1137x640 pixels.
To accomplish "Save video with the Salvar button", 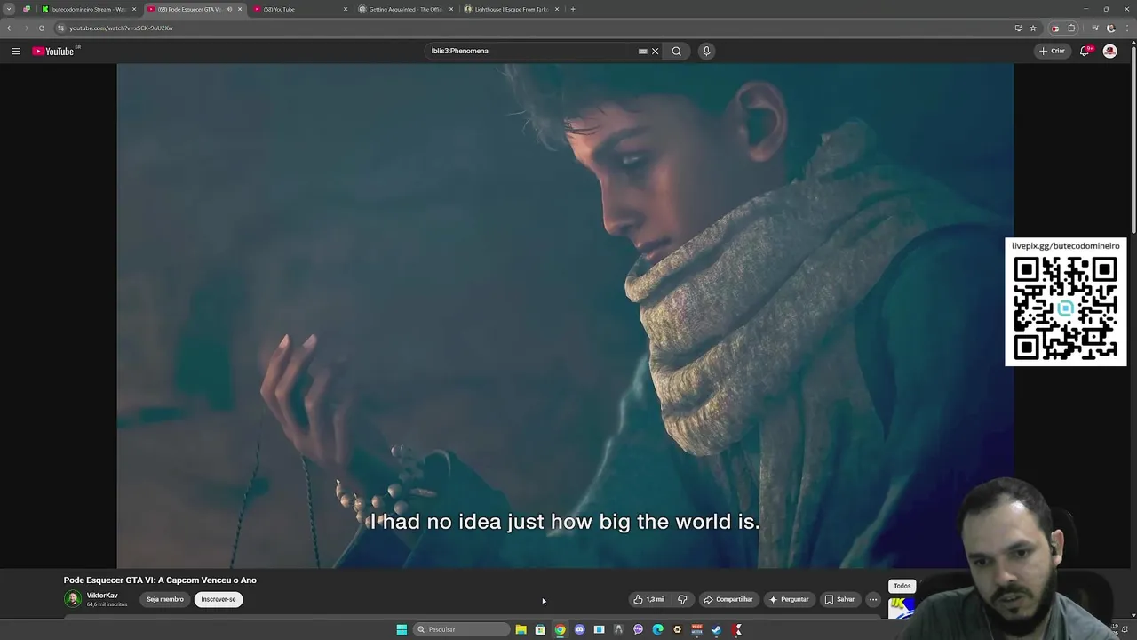I will (839, 599).
